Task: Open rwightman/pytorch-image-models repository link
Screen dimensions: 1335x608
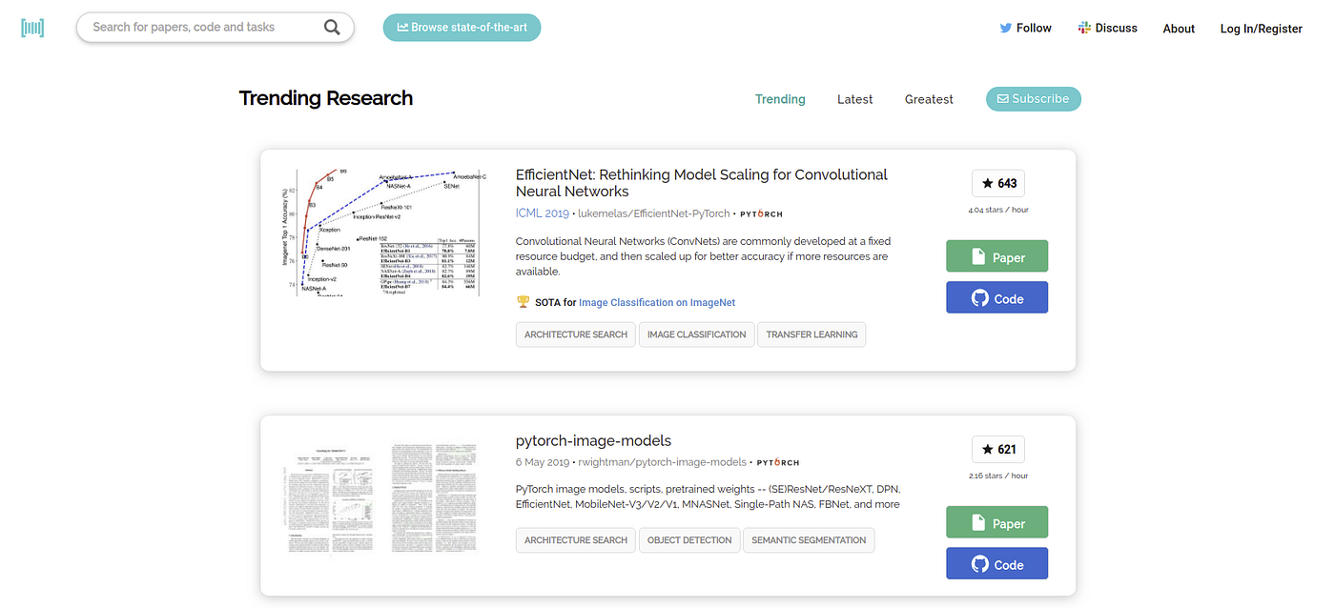Action: click(663, 461)
